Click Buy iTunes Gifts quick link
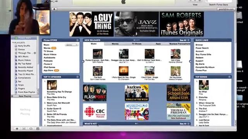The width and height of the screenshot is (248, 139). coord(203,54)
